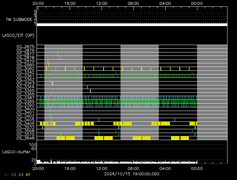Click the green C2 legend entry
This screenshot has height=180, width=237.
14,175
